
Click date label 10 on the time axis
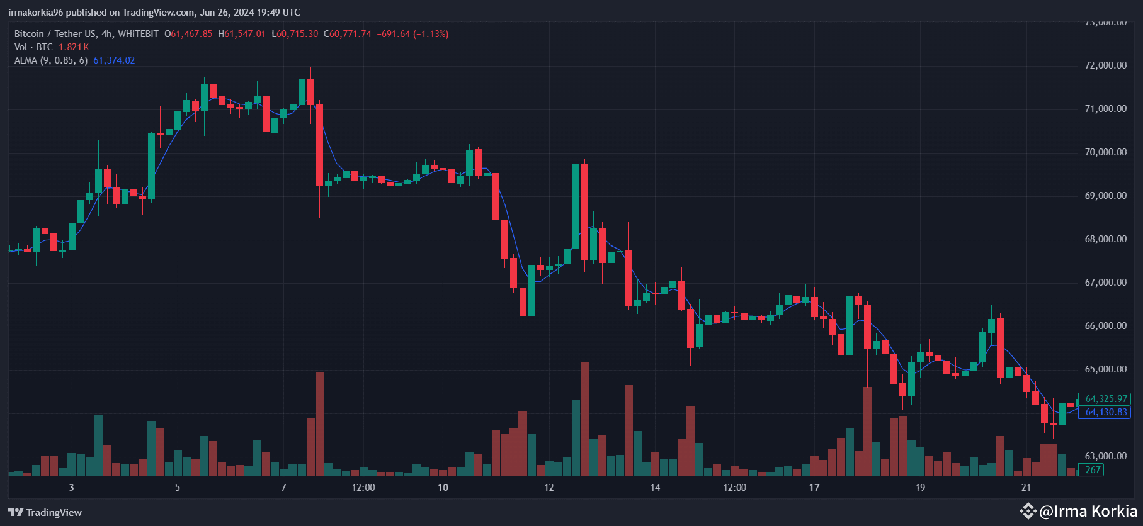(443, 488)
